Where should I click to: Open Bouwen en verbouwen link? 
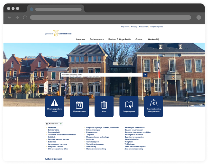(x=134, y=130)
